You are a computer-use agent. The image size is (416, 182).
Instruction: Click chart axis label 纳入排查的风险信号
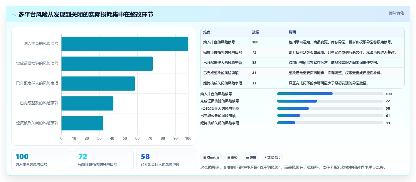(x=41, y=43)
